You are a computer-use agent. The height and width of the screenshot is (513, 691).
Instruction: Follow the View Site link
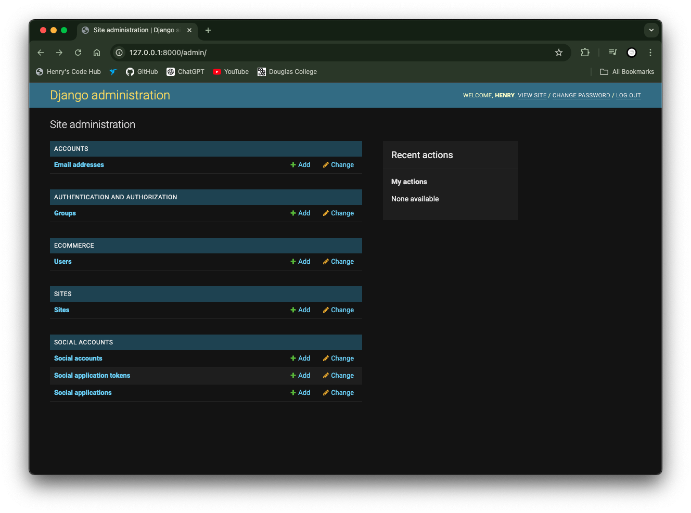pyautogui.click(x=532, y=96)
